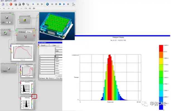Click the red bar at histogram peak
The image size is (171, 111).
110,77
